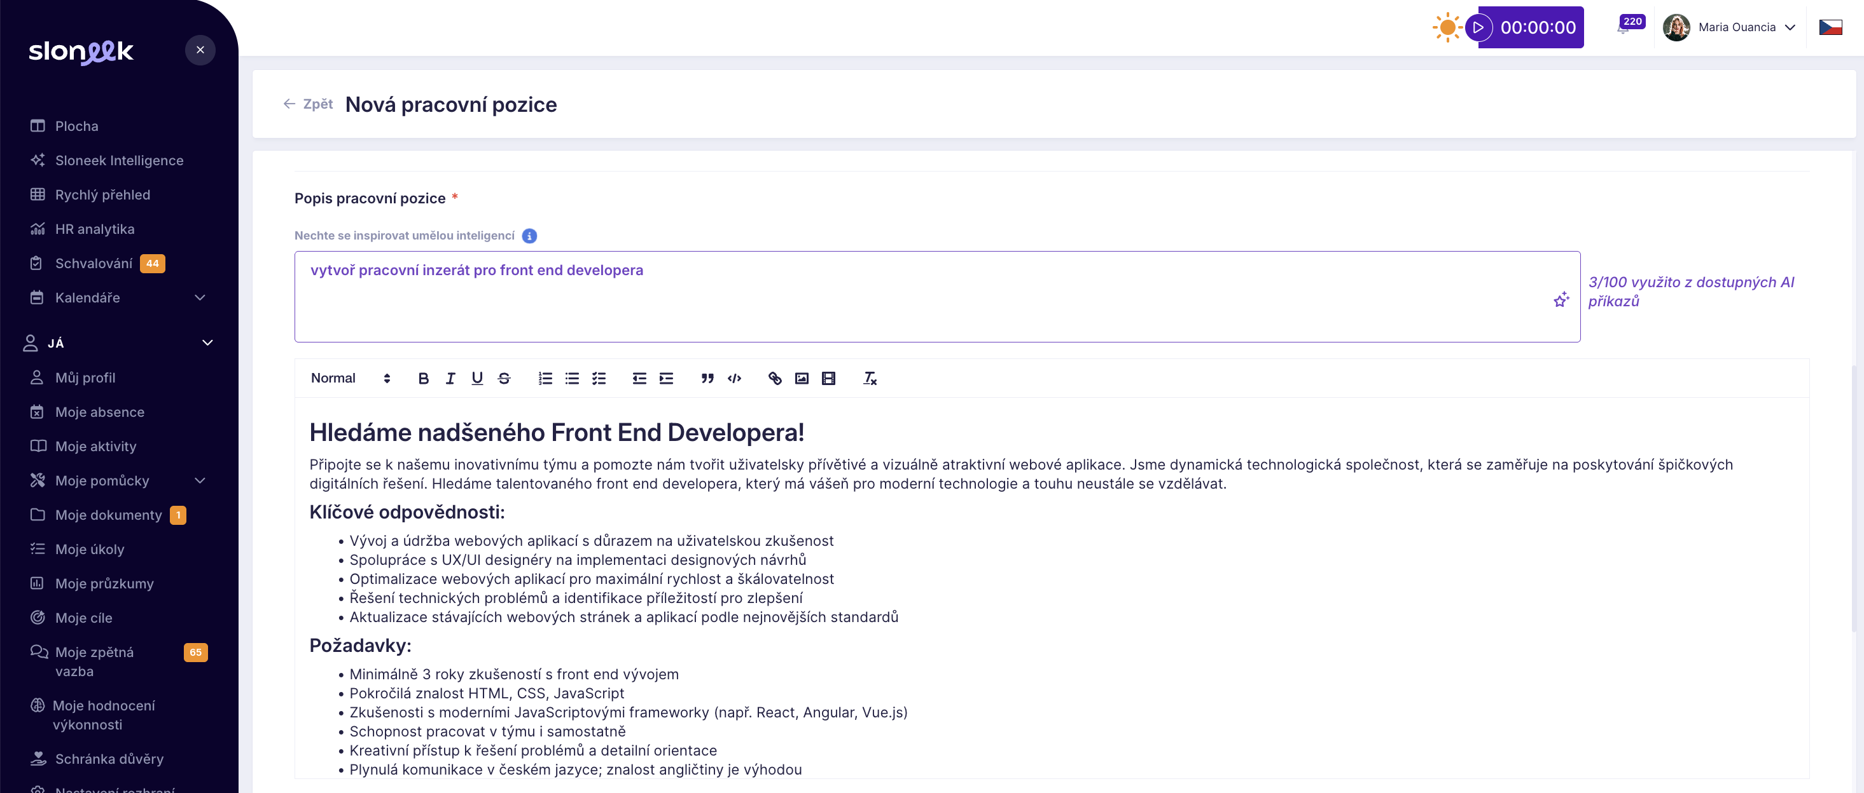Clear text formatting in the editor
1864x793 pixels.
pyautogui.click(x=869, y=378)
